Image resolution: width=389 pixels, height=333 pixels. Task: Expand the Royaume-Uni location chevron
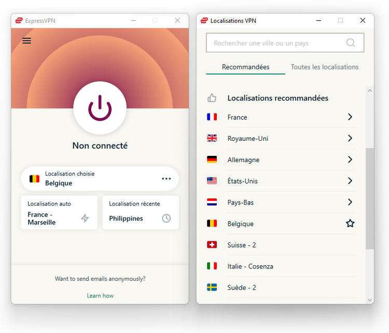point(350,138)
